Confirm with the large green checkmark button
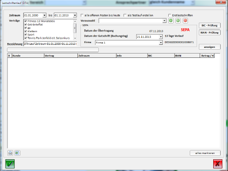The height and width of the screenshot is (171, 228). point(10,164)
